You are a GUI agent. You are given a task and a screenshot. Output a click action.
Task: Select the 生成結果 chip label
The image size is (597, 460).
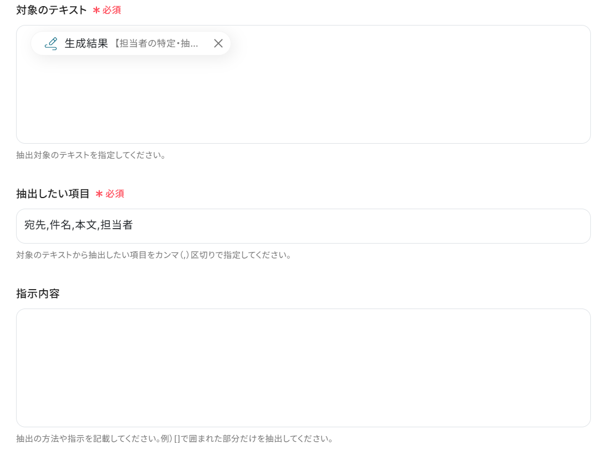(x=86, y=43)
